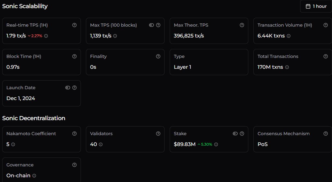The image size is (332, 182).
Task: Click help icon on Block Time card
Action: [74, 56]
